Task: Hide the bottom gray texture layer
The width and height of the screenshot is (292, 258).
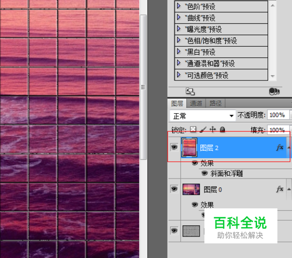Action: tap(174, 231)
